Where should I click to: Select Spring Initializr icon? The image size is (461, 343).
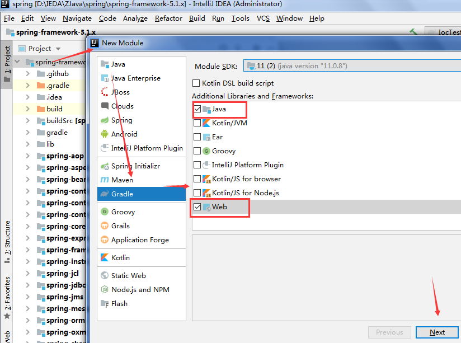[105, 166]
